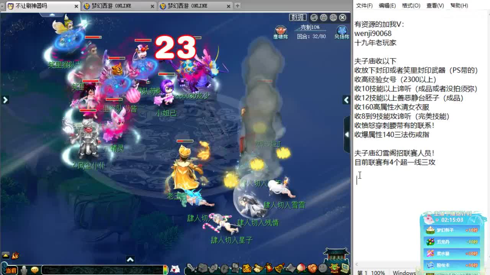
Task: Click the line 十九年老玩家 in Notepad
Action: pos(375,43)
